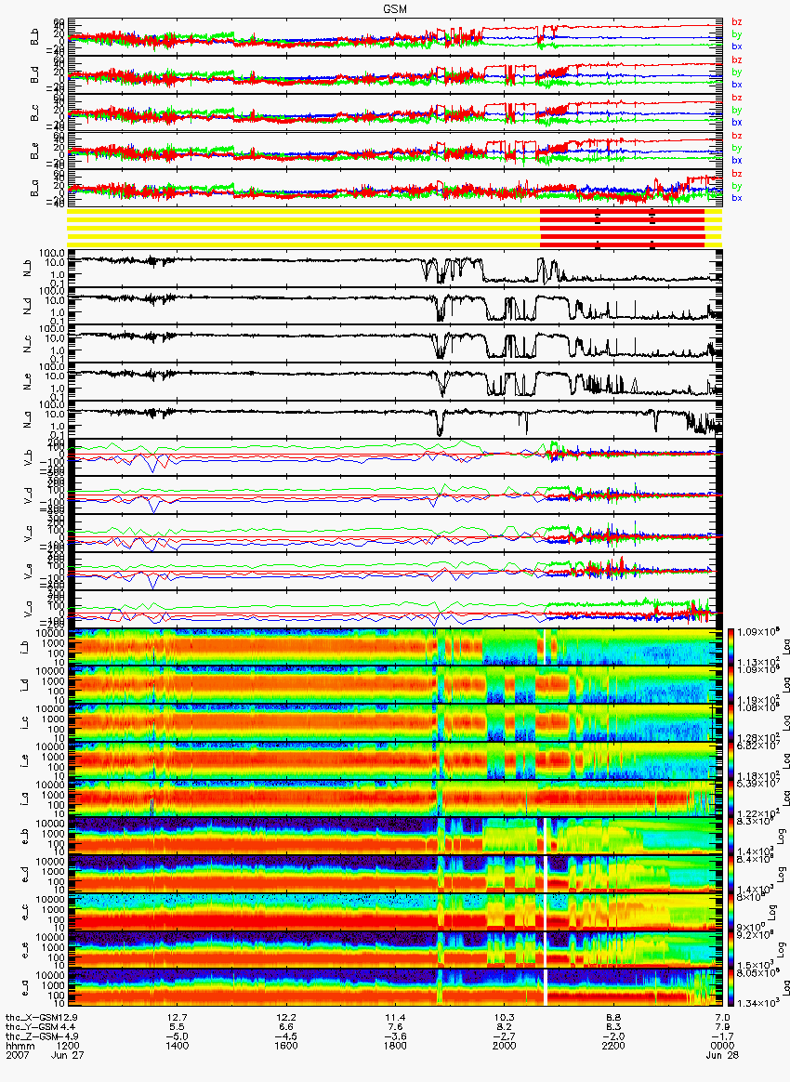Click the Z-GSM value -4.5
The height and width of the screenshot is (1082, 790).
pos(286,1036)
